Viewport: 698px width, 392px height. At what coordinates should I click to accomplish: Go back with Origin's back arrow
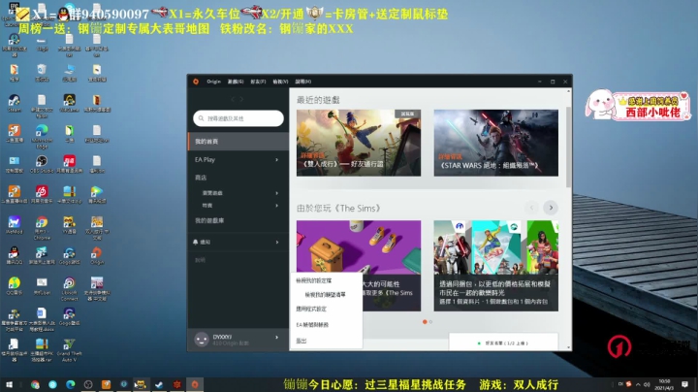pos(233,99)
